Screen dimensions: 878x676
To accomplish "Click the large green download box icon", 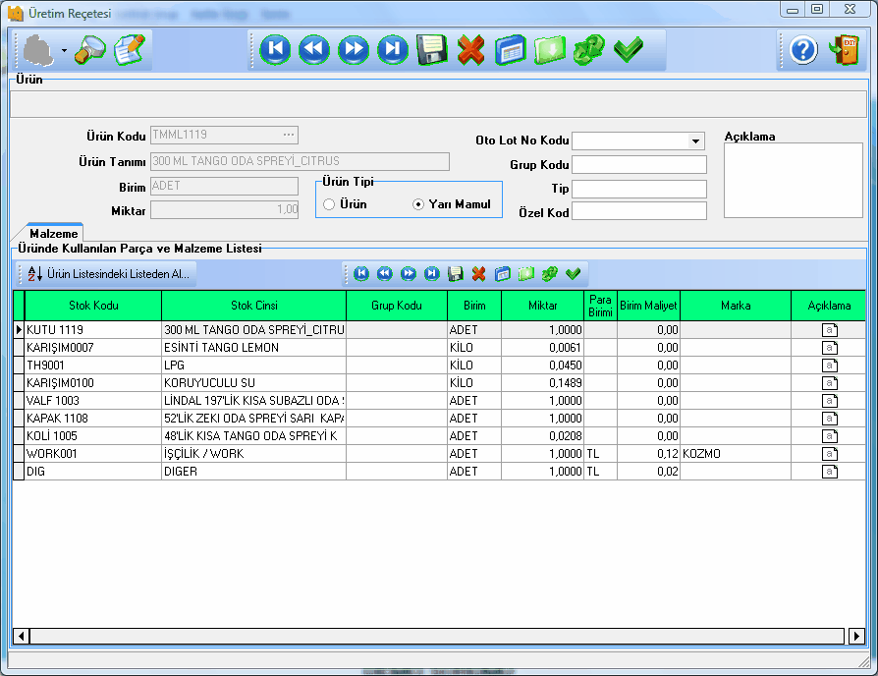I will point(549,49).
